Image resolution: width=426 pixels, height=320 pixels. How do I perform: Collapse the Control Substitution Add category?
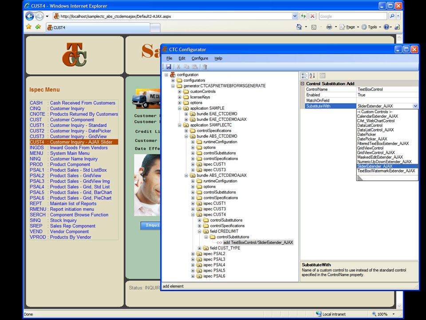302,84
